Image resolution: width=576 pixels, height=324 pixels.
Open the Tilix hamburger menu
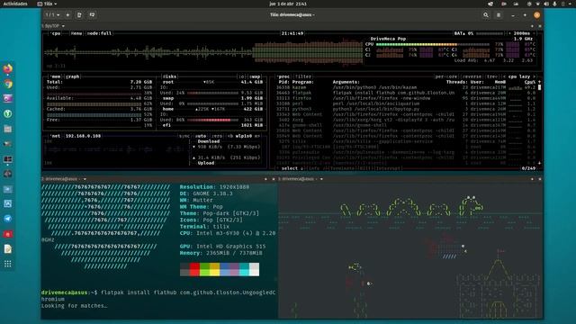(499, 15)
